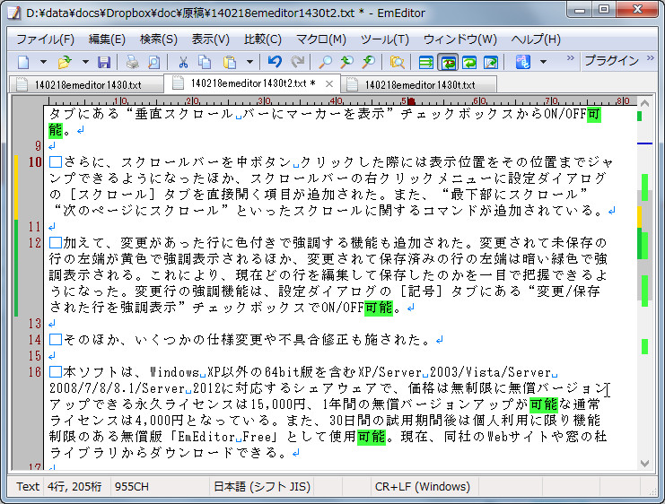This screenshot has width=665, height=504.
Task: Select wrap by page icon
Action: [x=491, y=62]
